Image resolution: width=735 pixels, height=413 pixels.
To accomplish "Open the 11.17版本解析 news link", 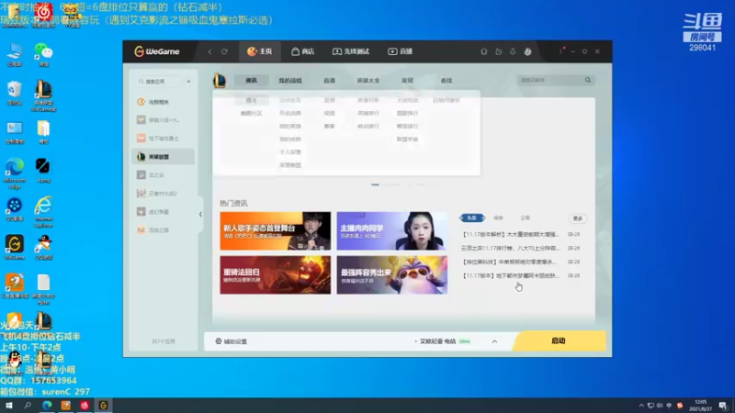I will click(511, 234).
